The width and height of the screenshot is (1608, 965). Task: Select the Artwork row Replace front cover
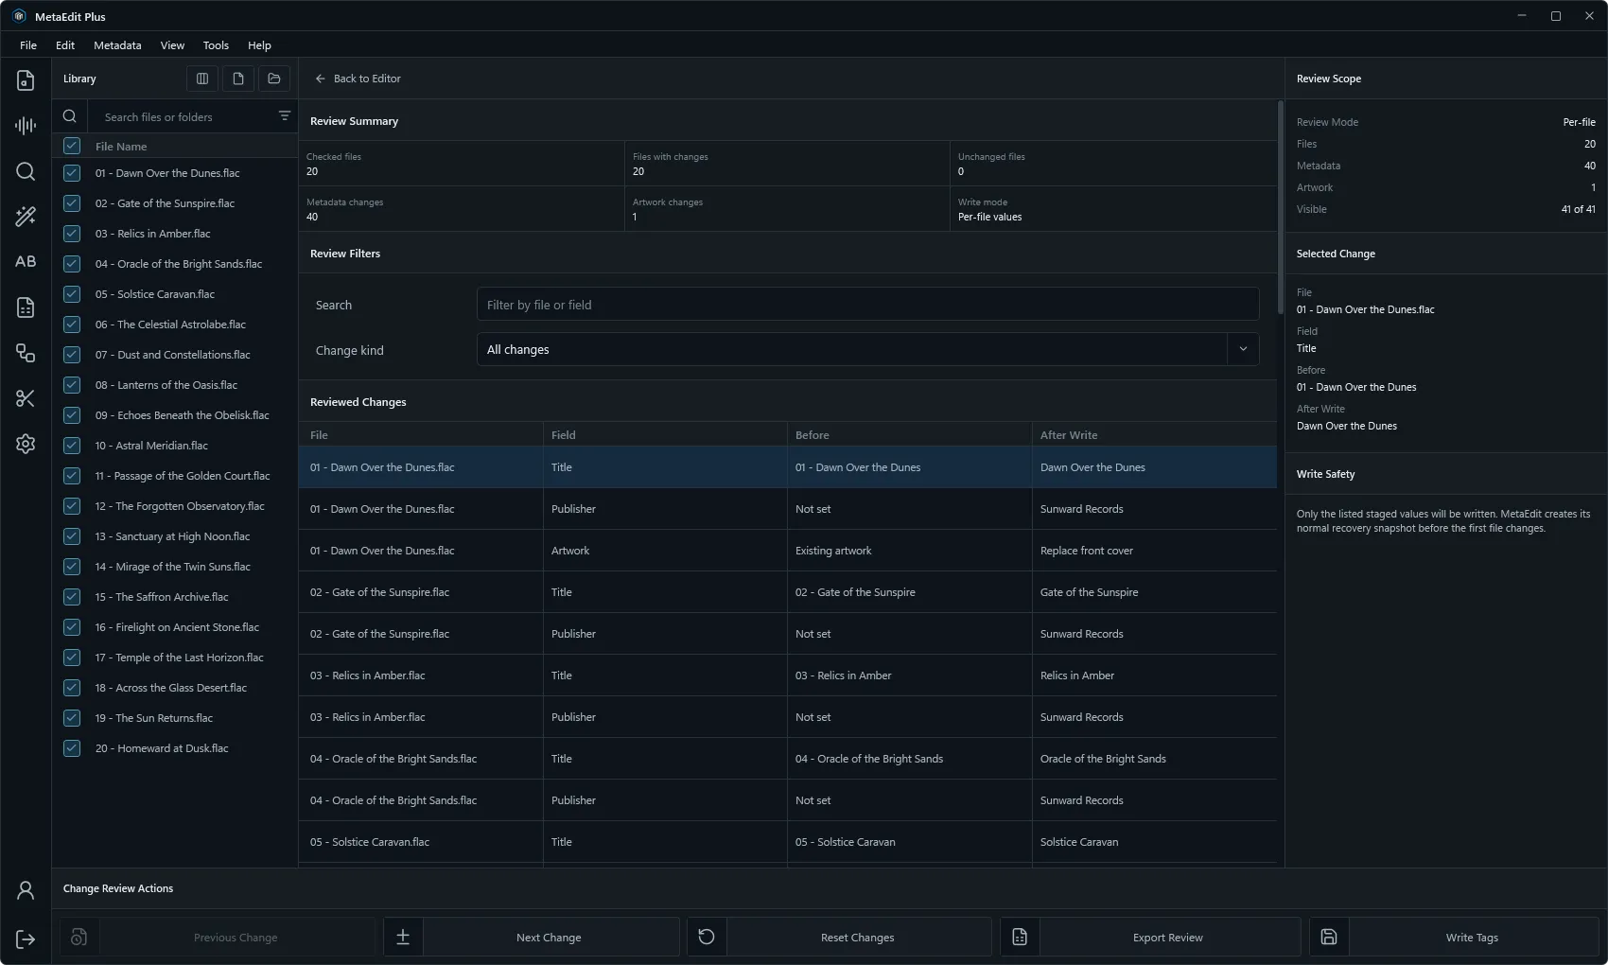(x=788, y=551)
